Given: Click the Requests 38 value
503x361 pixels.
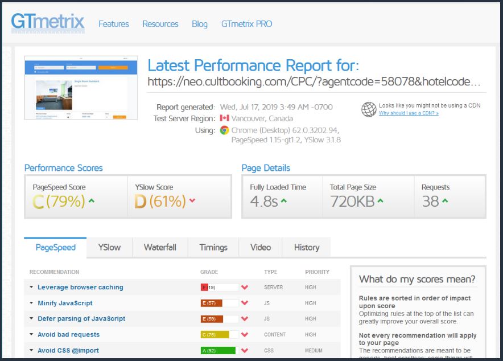Looking at the screenshot, I should pos(431,202).
